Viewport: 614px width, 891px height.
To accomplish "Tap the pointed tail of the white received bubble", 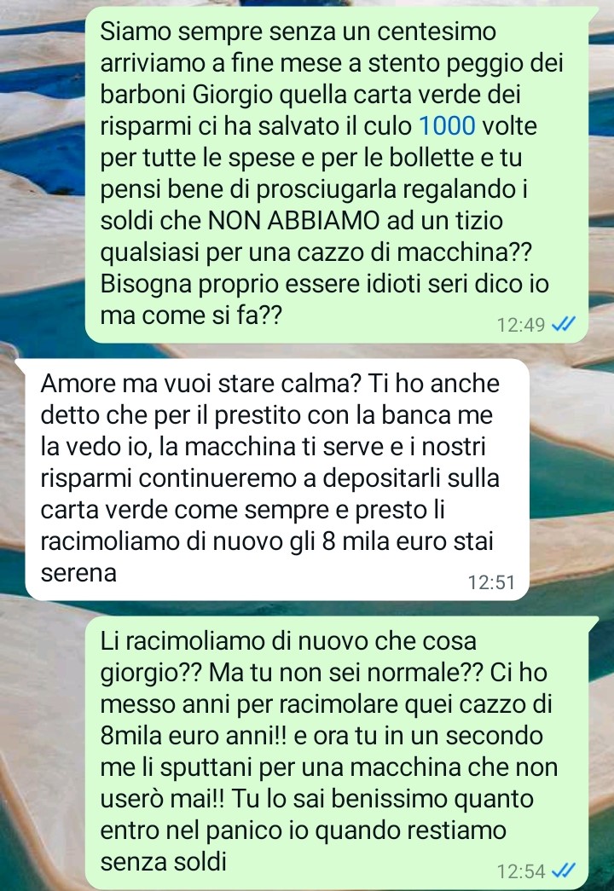I will click(20, 364).
